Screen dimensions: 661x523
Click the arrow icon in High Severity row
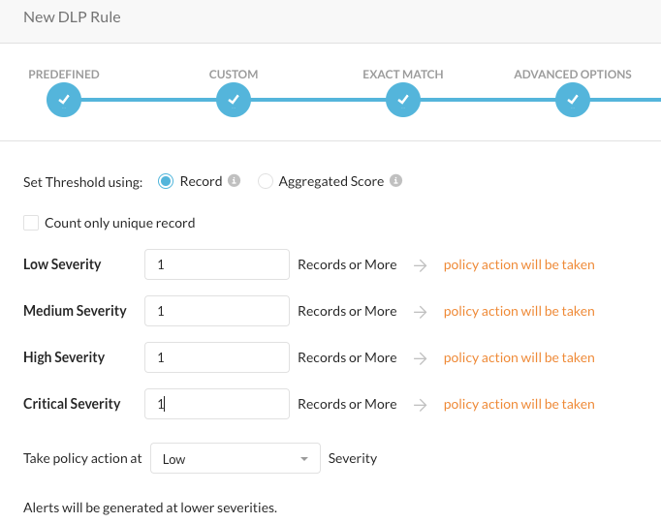(420, 357)
